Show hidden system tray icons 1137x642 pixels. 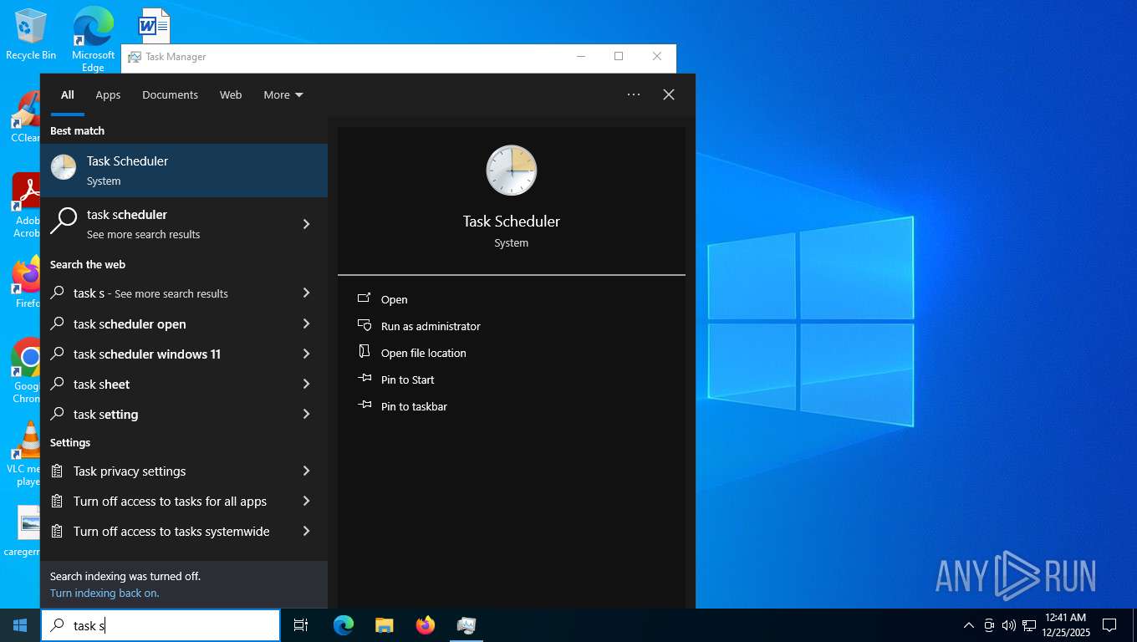pos(969,625)
